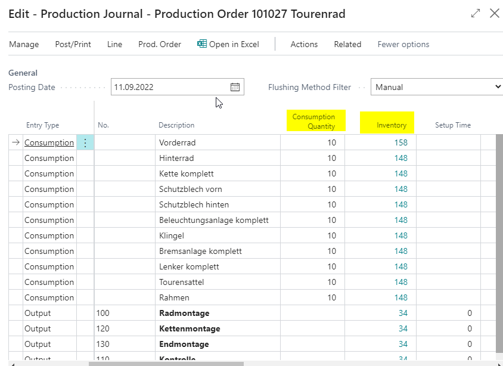
Task: Click the Consumption entry type for Hinterrad
Action: coord(49,158)
